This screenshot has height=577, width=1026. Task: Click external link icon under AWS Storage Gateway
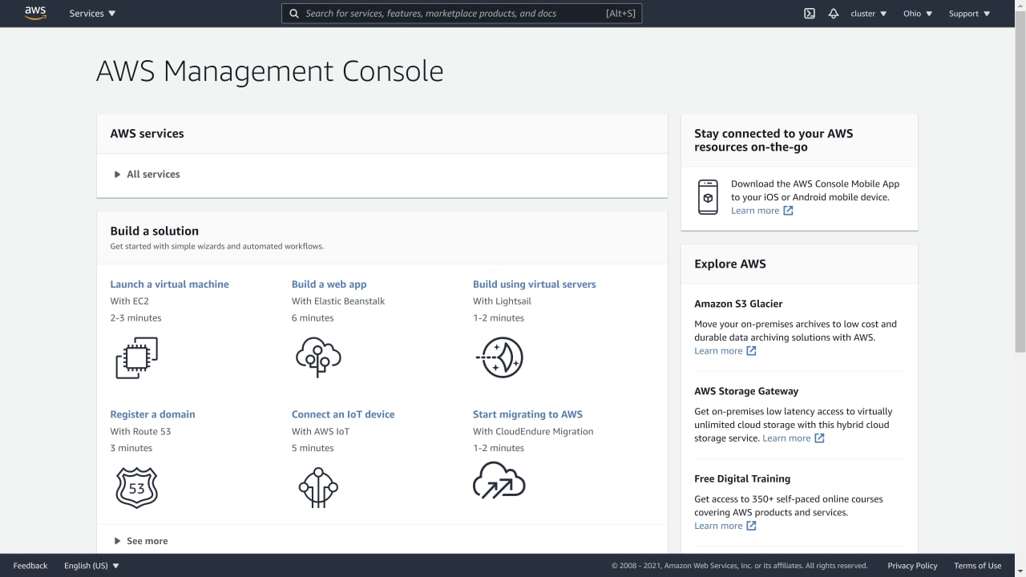click(819, 438)
